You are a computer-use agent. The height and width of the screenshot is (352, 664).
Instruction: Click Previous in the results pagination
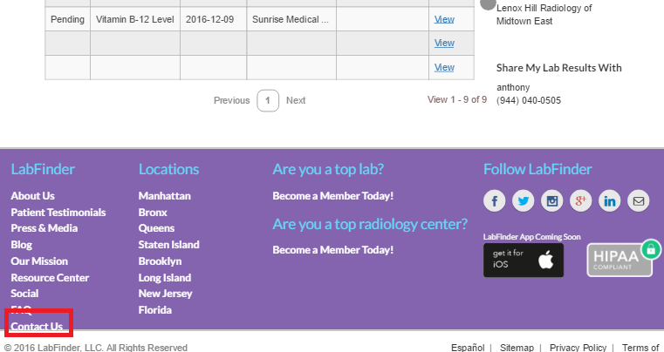coord(231,100)
